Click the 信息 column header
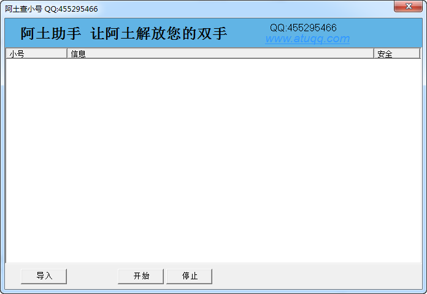The height and width of the screenshot is (294, 427). pos(220,53)
